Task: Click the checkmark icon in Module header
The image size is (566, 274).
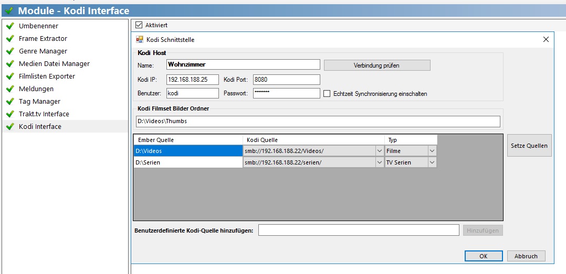Action: coord(9,11)
